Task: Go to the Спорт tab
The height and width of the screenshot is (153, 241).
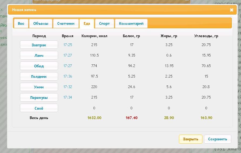Action: click(104, 23)
